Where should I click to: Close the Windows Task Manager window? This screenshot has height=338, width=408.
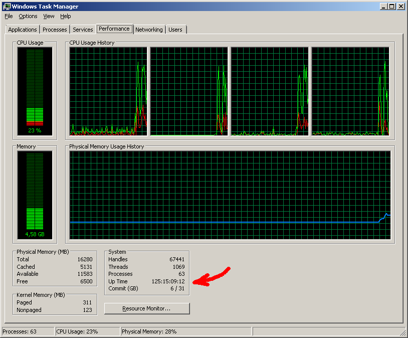tap(401, 7)
